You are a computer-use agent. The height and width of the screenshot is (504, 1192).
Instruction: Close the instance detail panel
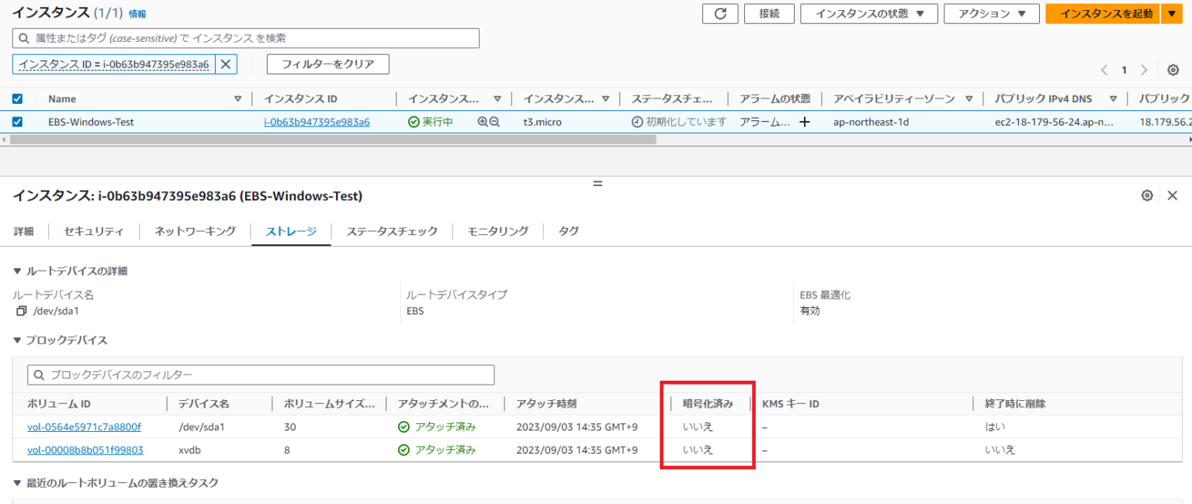tap(1173, 195)
